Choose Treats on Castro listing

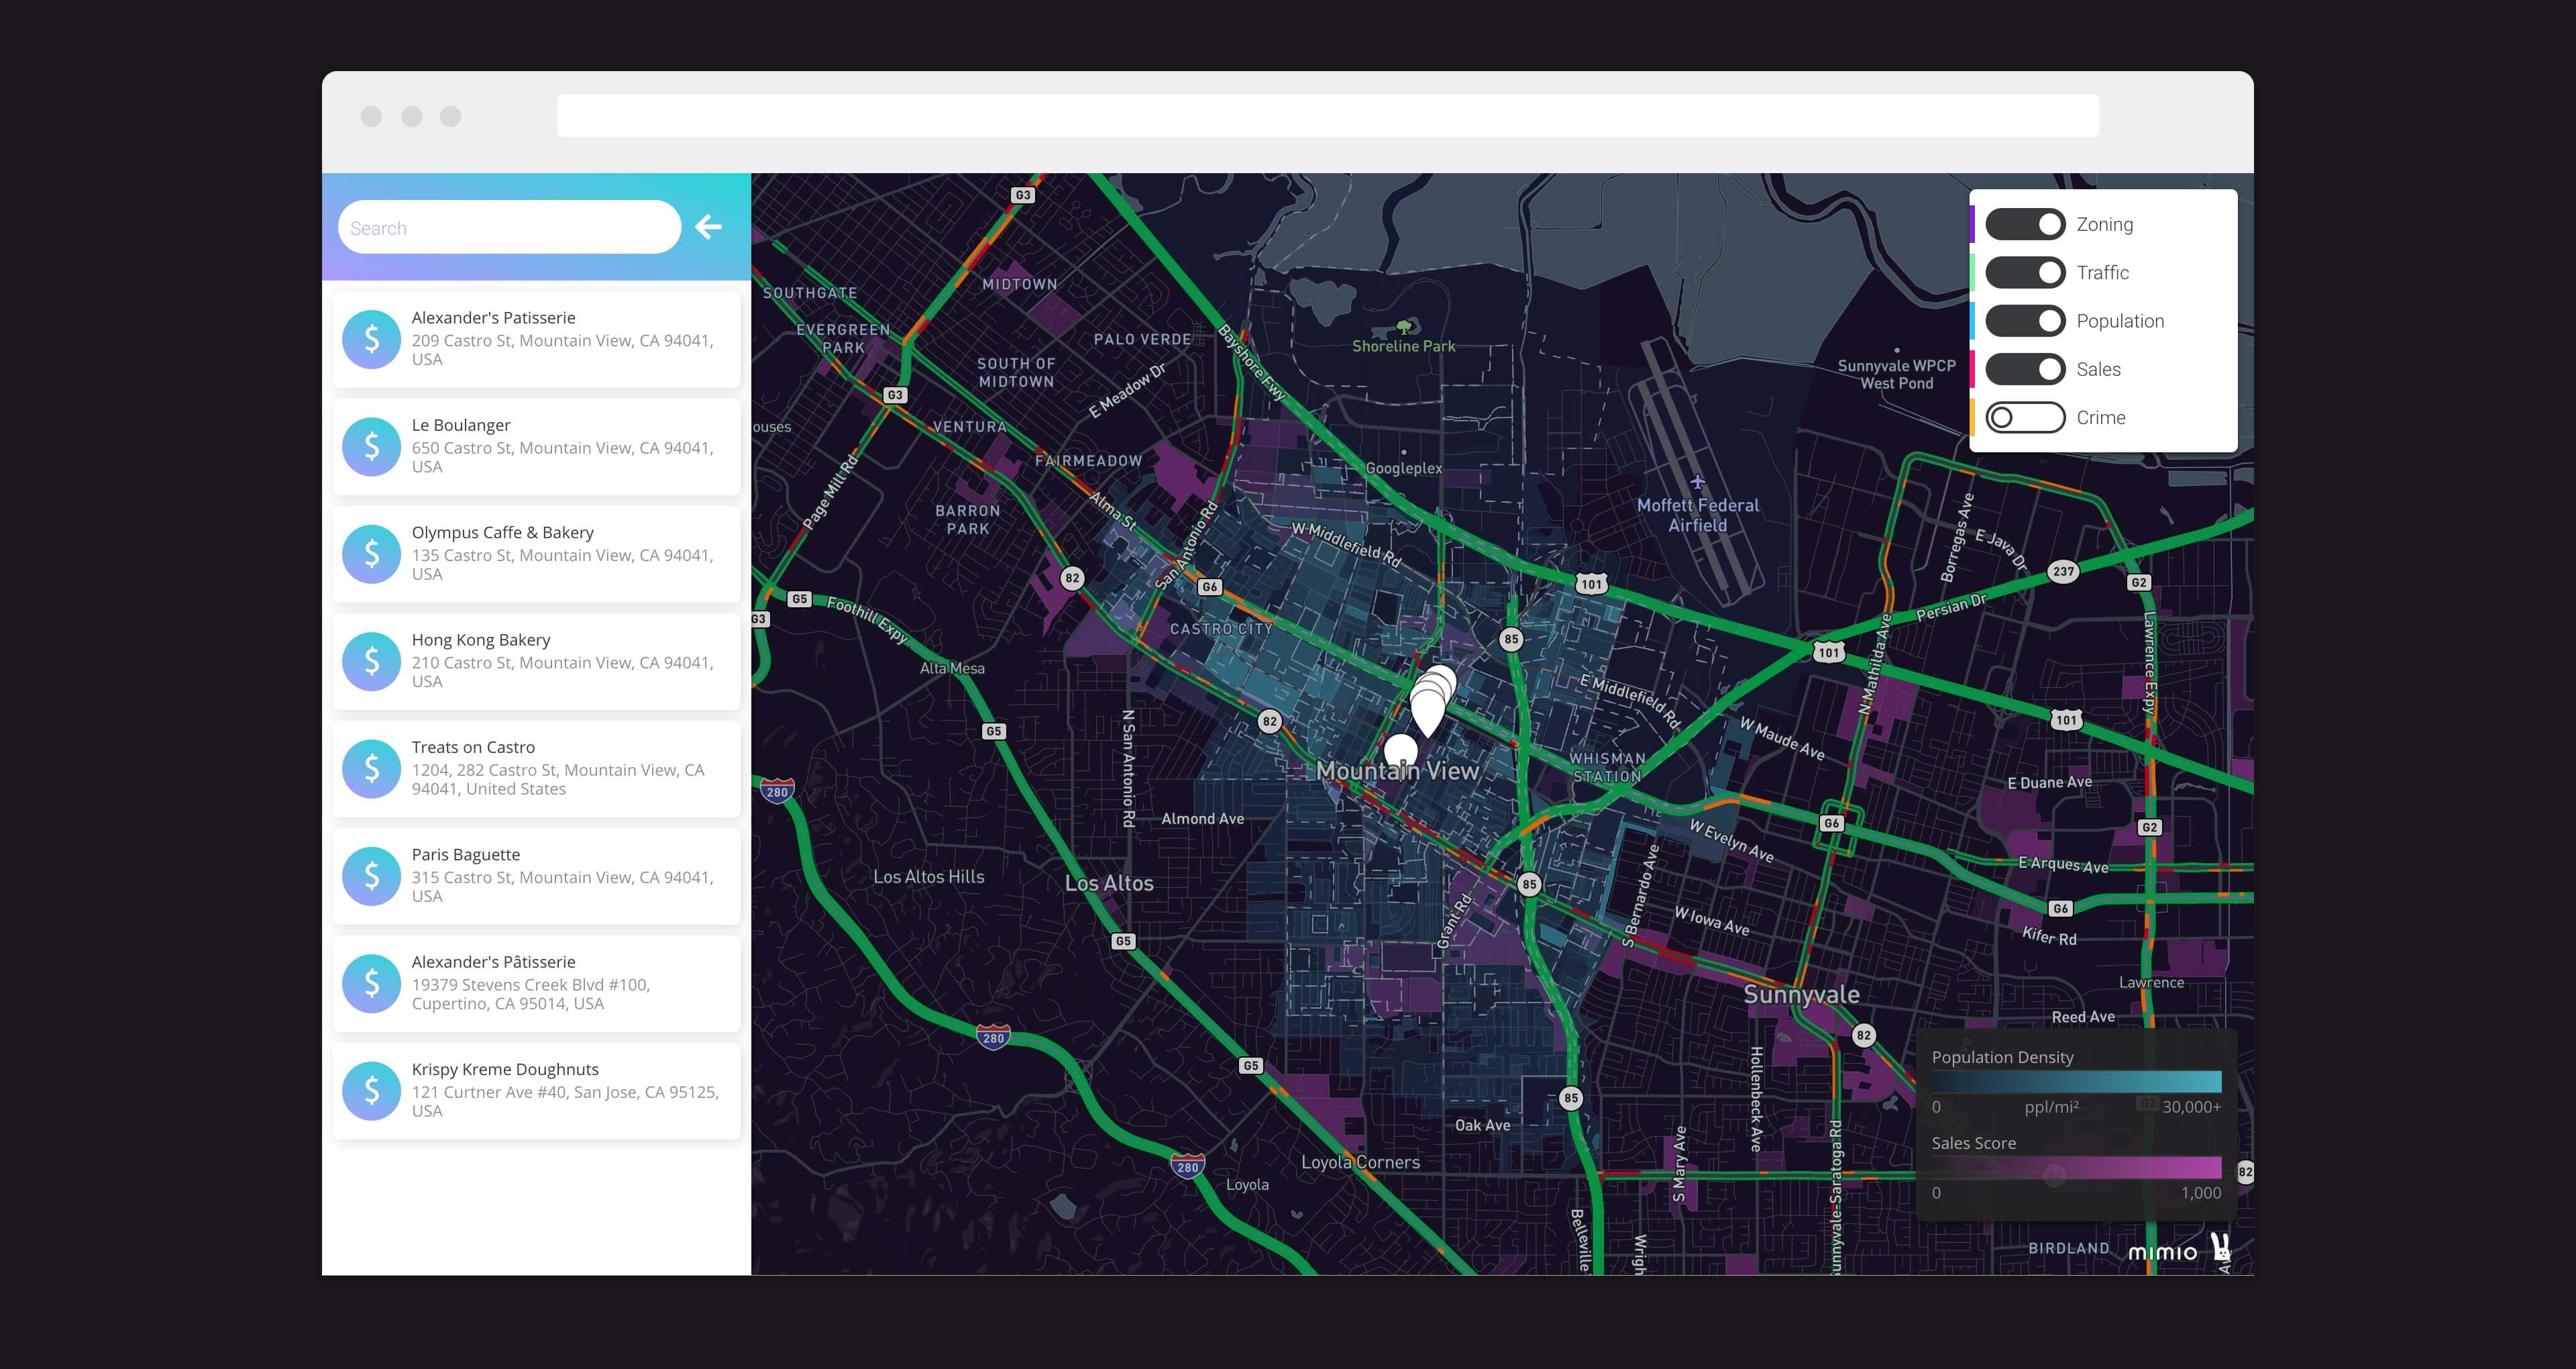(536, 768)
